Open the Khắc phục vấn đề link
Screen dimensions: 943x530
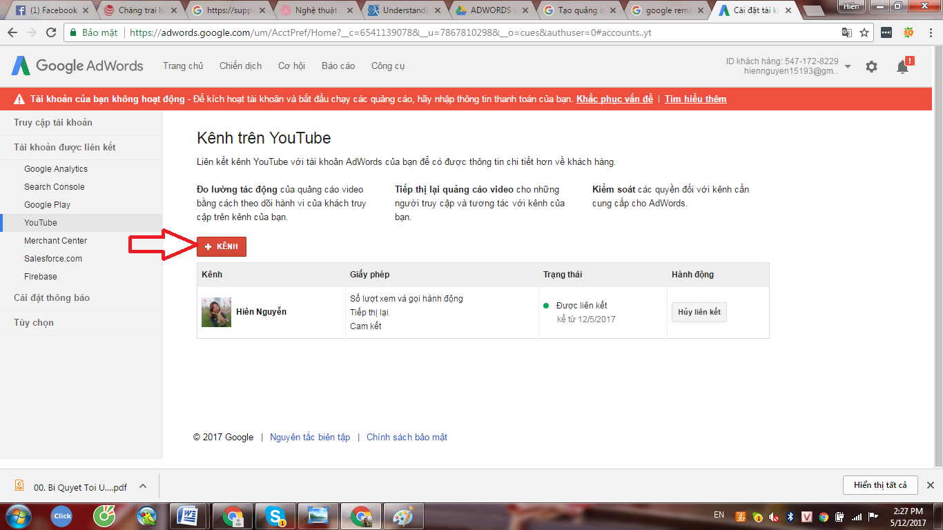tap(614, 99)
